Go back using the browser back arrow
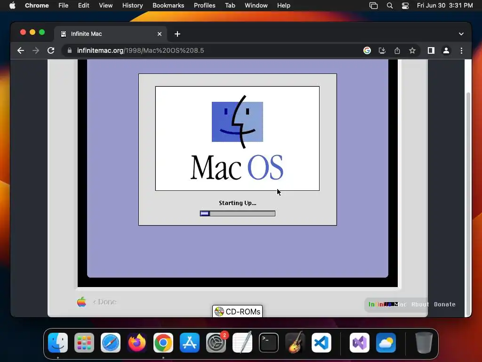 [21, 50]
